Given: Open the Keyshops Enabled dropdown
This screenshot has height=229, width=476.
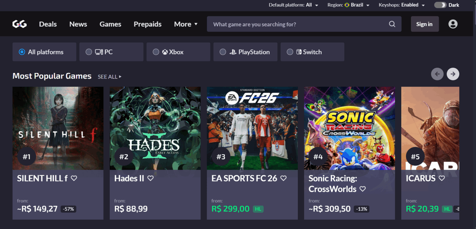Looking at the screenshot, I should [401, 5].
